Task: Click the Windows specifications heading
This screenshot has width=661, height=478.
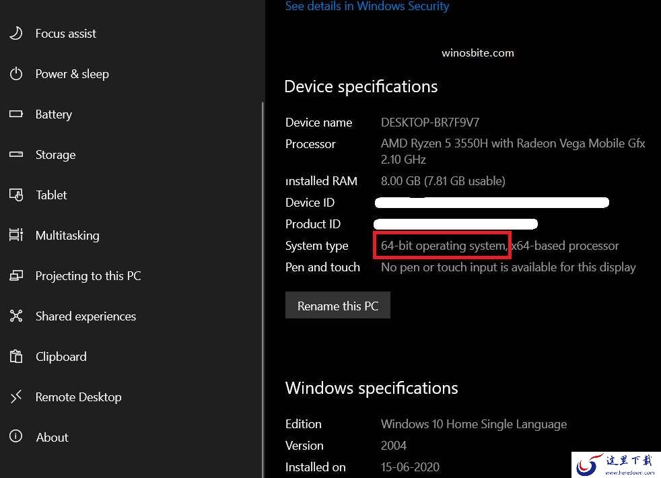Action: (x=372, y=388)
